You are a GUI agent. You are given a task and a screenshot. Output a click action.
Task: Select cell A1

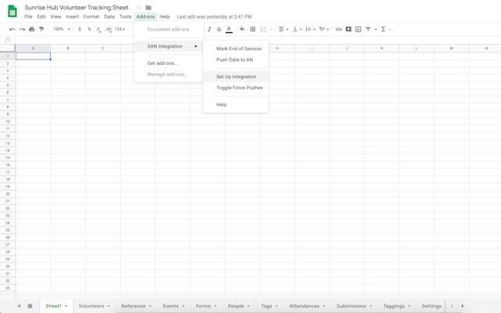(x=33, y=56)
